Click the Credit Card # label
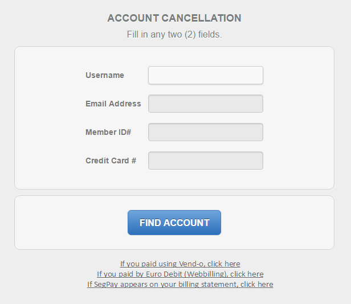Screen dimensions: 351x304 click(x=111, y=161)
